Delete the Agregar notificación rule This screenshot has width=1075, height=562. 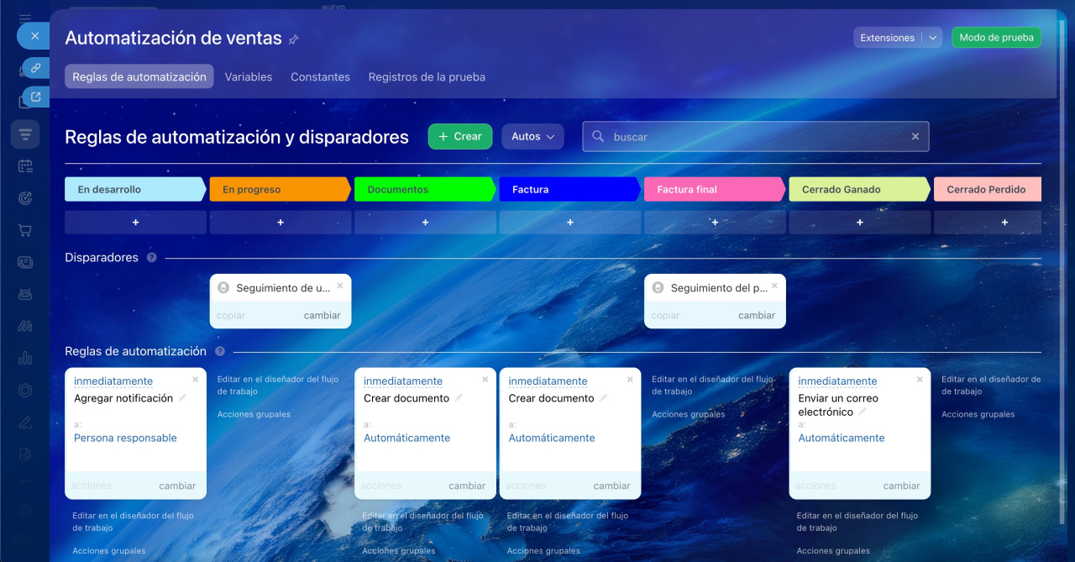196,380
